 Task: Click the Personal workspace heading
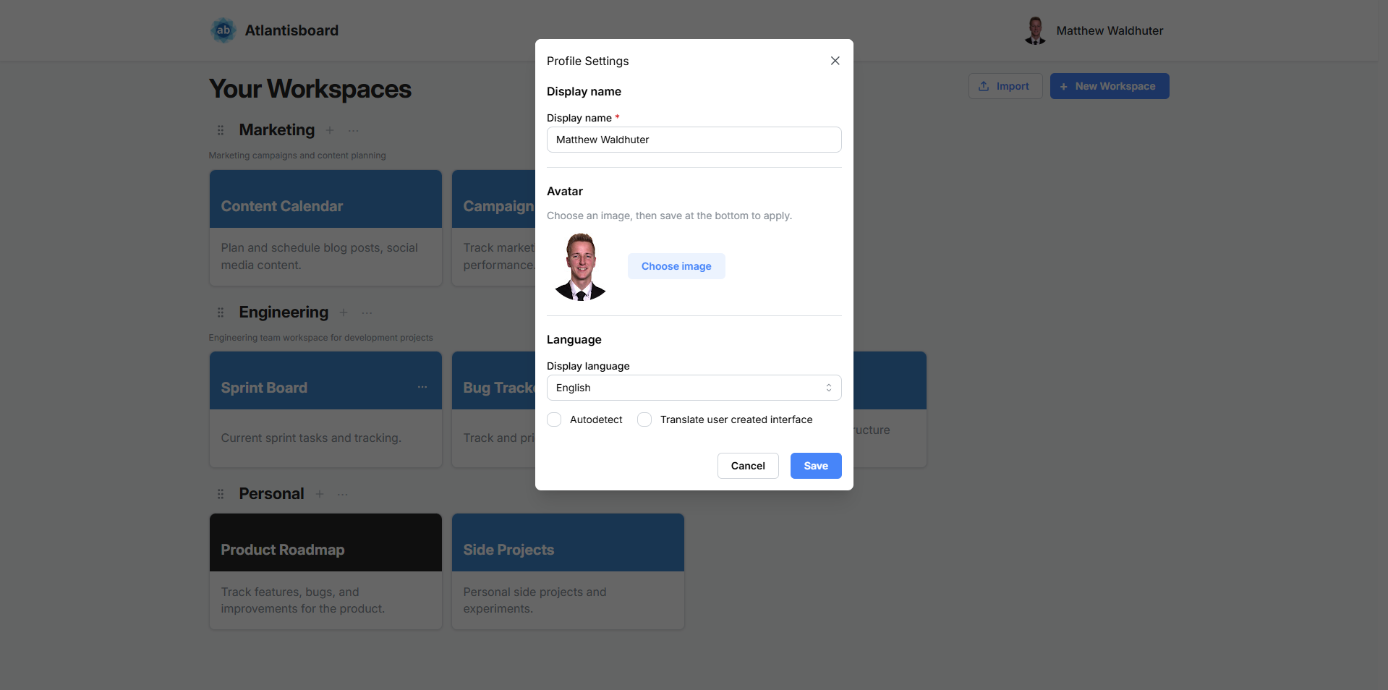[271, 494]
